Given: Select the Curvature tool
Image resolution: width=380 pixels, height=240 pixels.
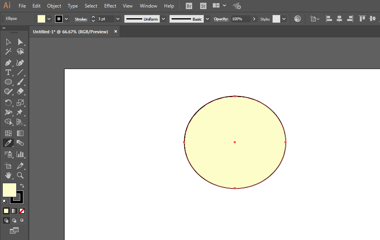Looking at the screenshot, I should (x=20, y=63).
